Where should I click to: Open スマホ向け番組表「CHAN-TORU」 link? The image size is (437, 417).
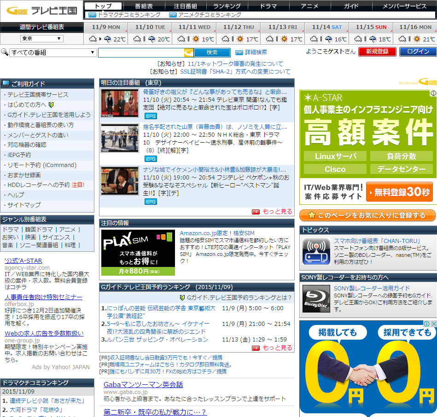377,241
